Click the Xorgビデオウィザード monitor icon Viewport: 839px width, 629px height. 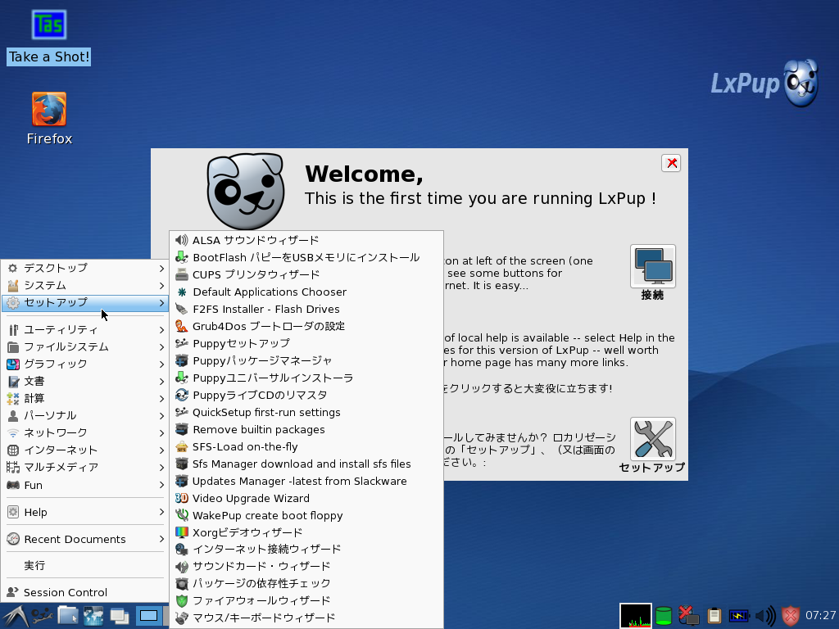click(x=182, y=532)
